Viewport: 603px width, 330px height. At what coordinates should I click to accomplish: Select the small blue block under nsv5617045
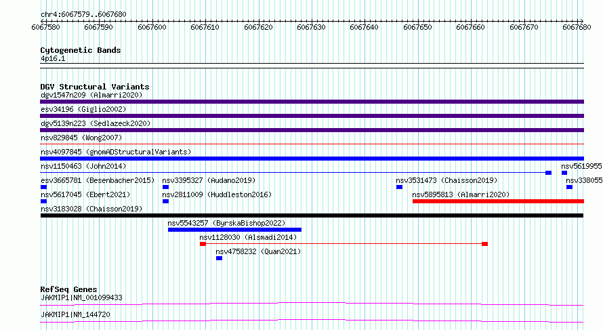coord(43,201)
